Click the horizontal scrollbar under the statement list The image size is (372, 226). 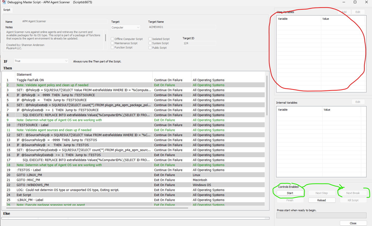(95, 208)
